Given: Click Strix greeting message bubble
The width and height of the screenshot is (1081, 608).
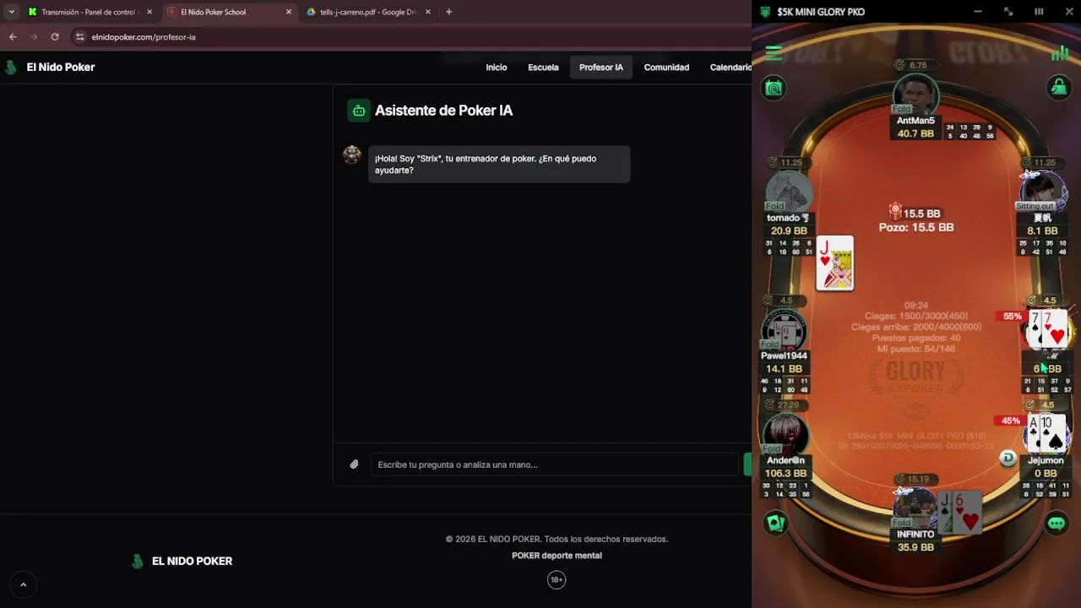Looking at the screenshot, I should point(499,164).
